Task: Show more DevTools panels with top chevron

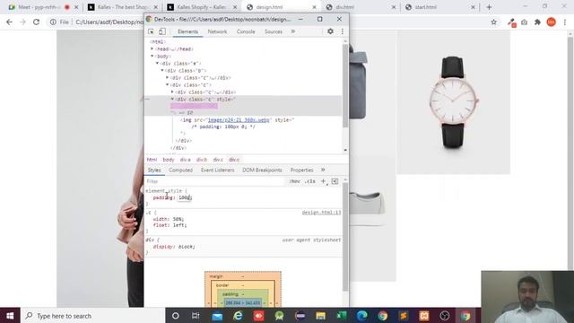Action: click(293, 31)
